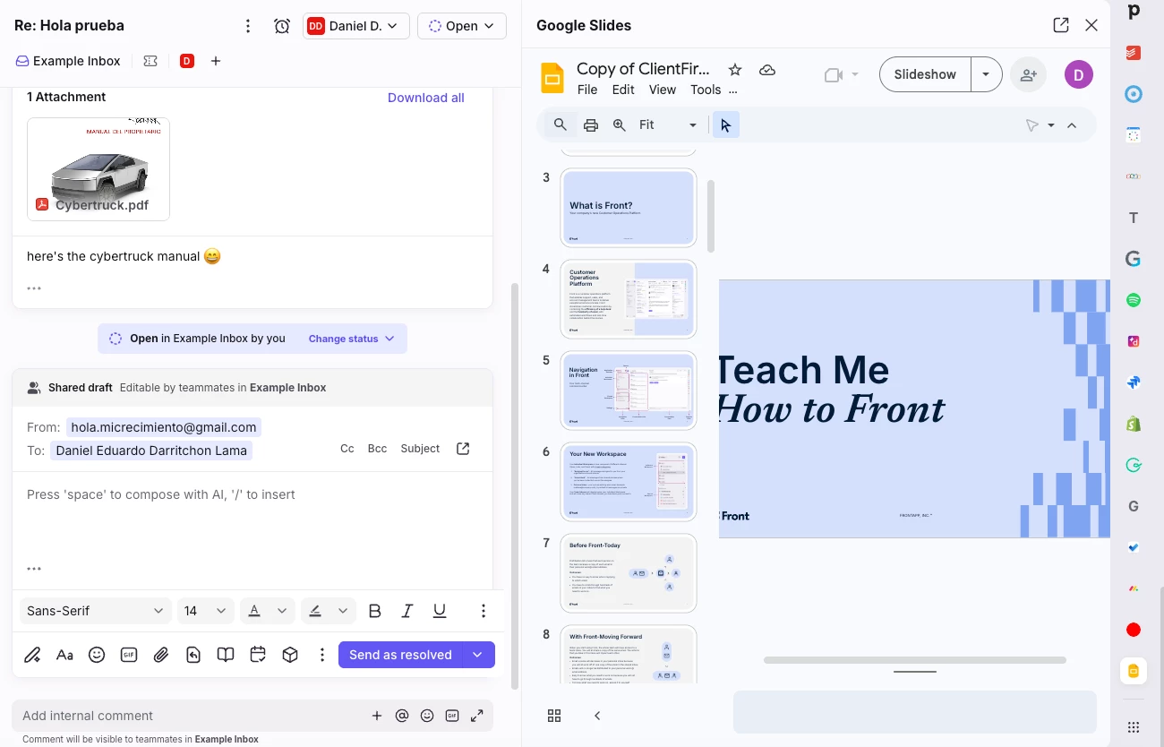The height and width of the screenshot is (747, 1164).
Task: Insert a GIF from the draft toolbar
Action: click(x=129, y=655)
